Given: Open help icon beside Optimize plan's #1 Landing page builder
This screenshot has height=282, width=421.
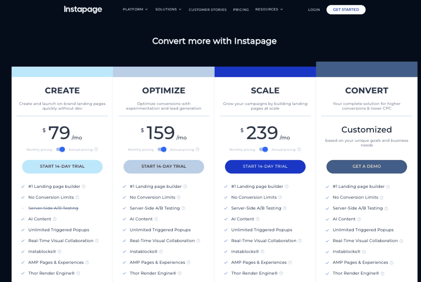Looking at the screenshot, I should pos(185,186).
